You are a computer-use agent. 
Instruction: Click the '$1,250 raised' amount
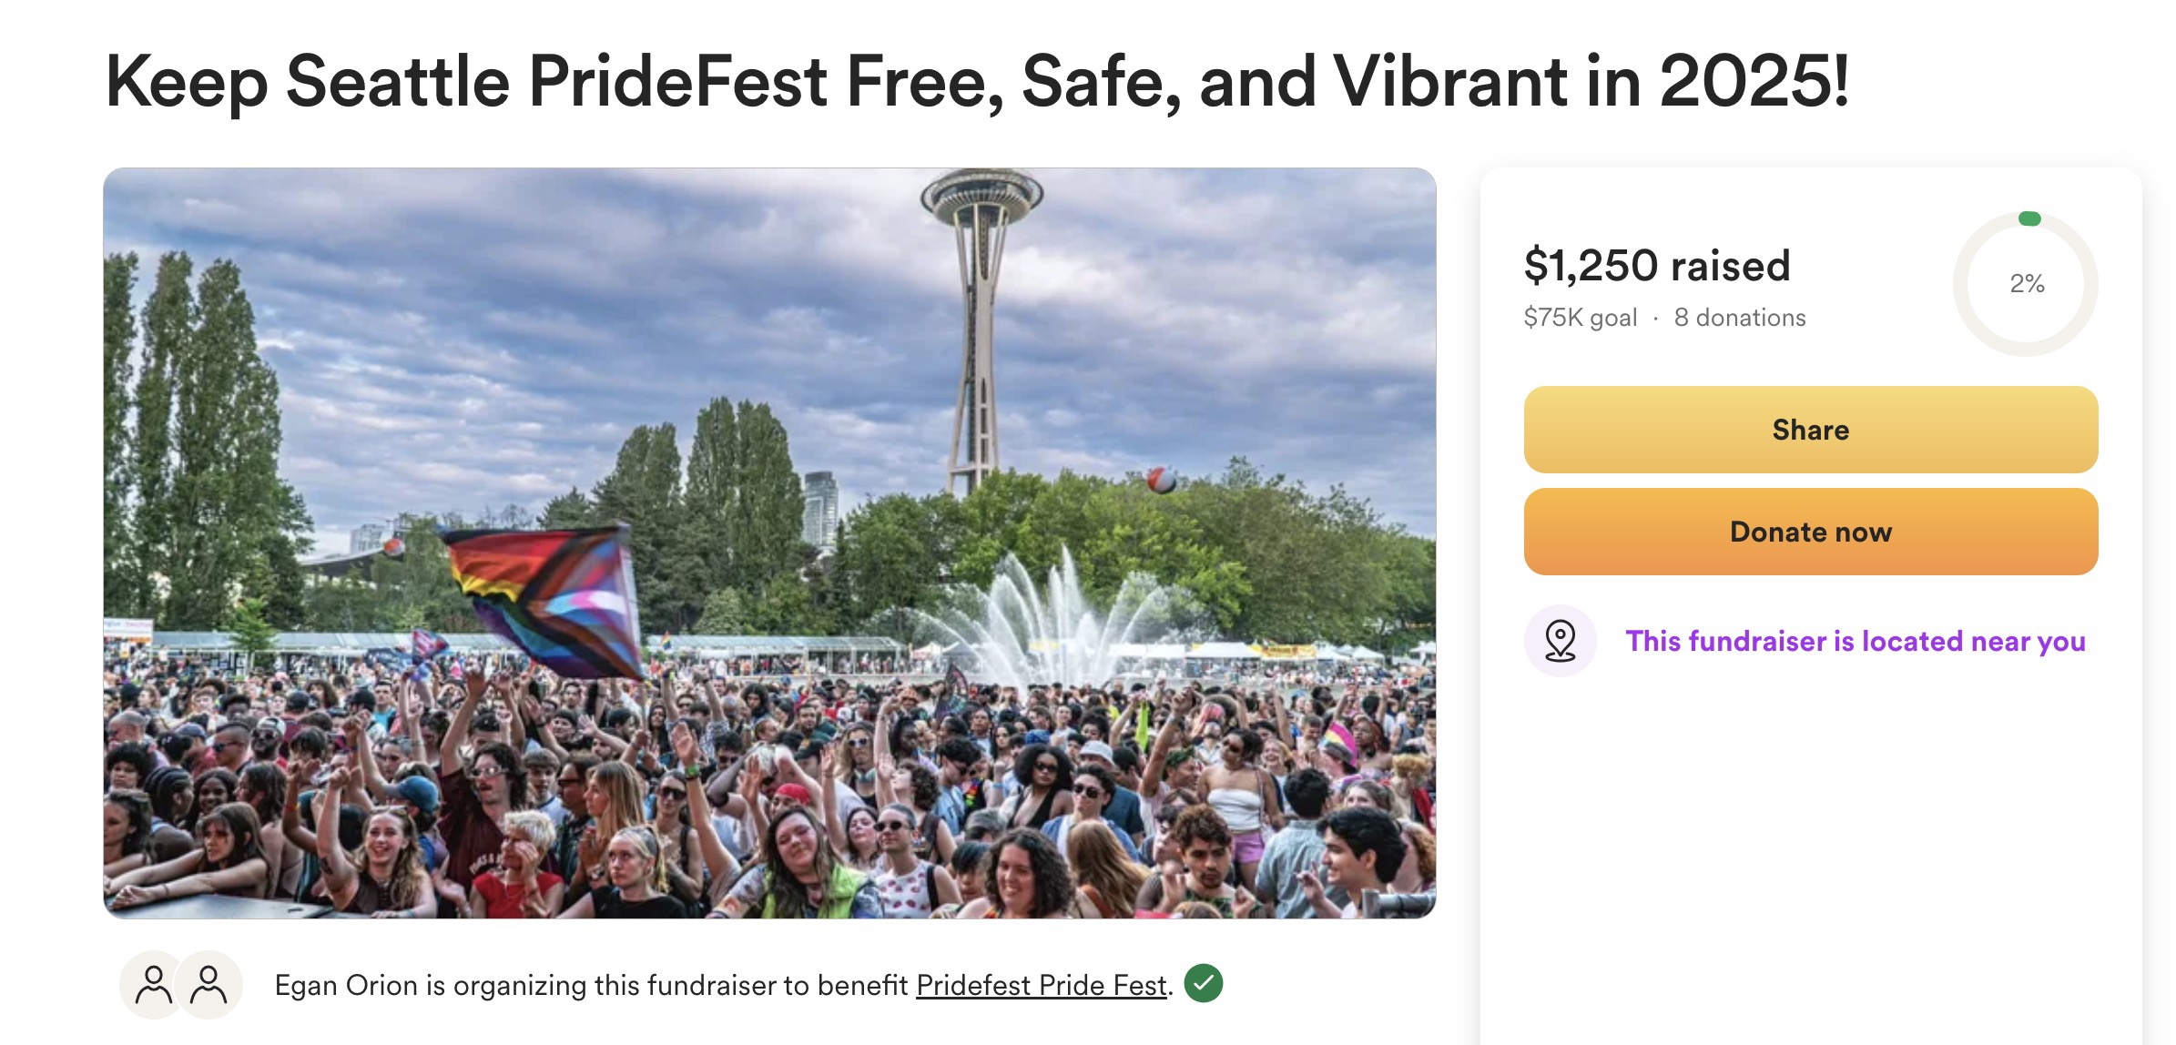coord(1657,266)
